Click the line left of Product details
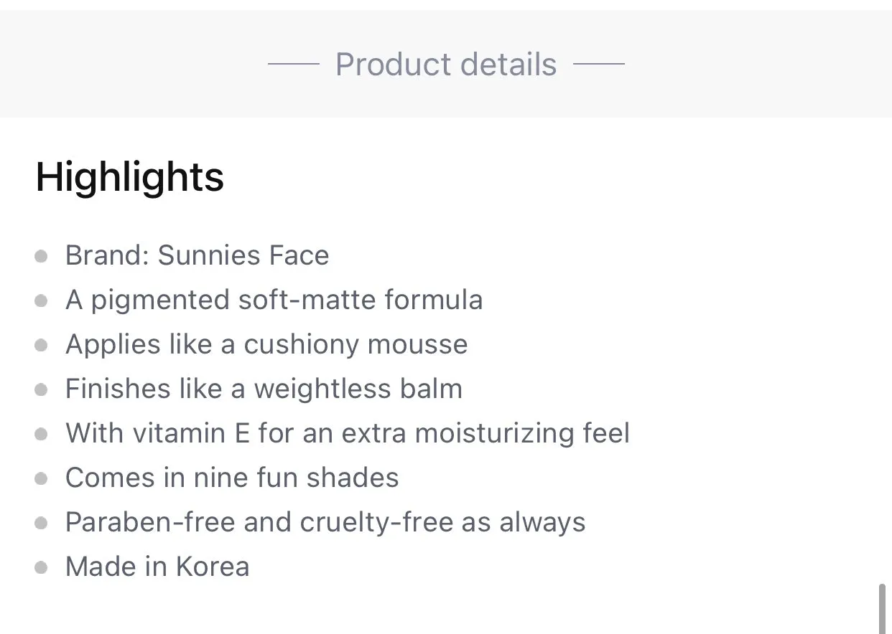This screenshot has width=892, height=634. (x=294, y=64)
